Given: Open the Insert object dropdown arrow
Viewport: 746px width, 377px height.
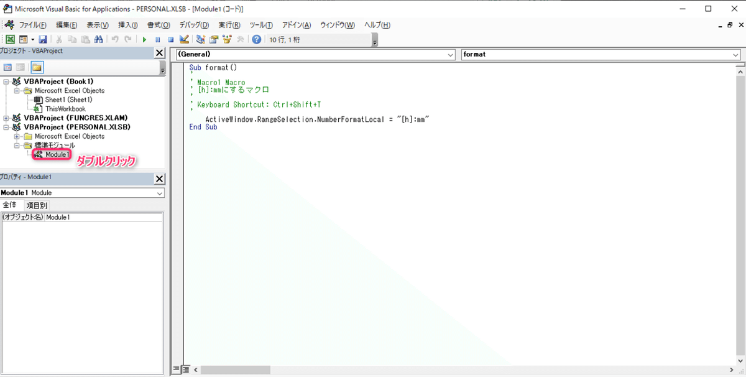Looking at the screenshot, I should click(32, 39).
